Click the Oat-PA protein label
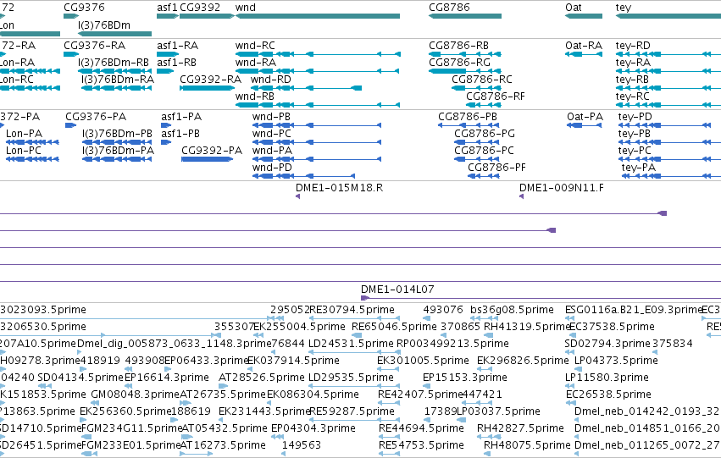This screenshot has width=721, height=458. point(585,117)
